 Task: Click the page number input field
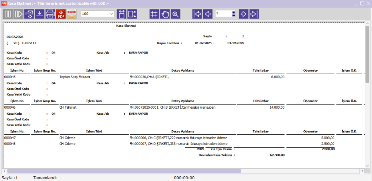pos(223,14)
